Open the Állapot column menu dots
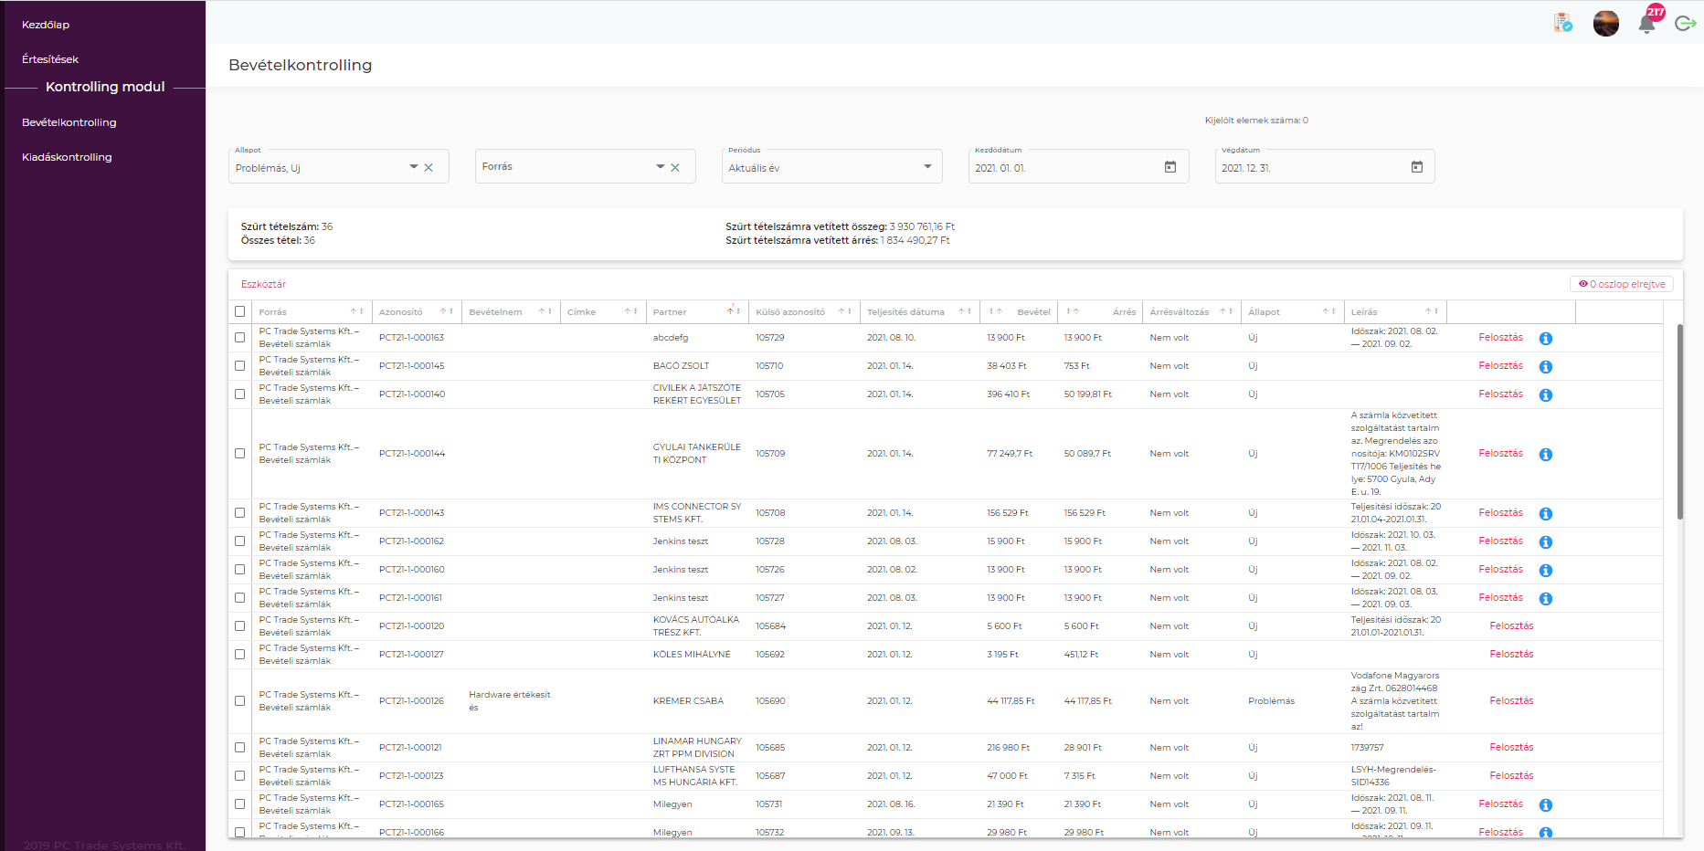 [1334, 311]
